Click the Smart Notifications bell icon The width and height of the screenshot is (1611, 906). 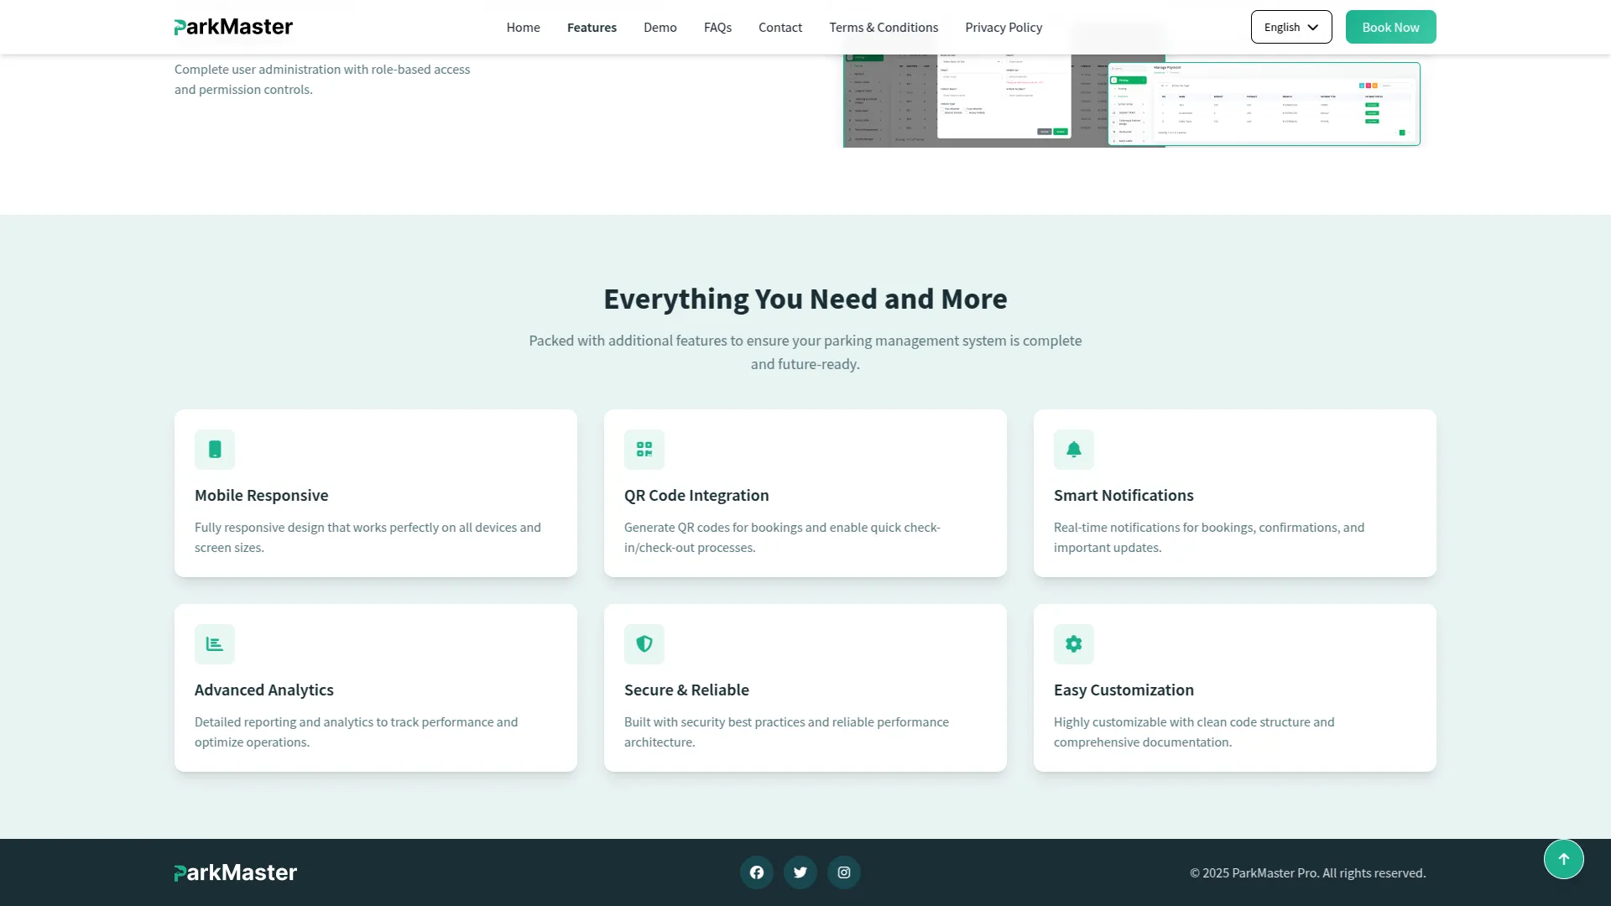click(x=1073, y=450)
